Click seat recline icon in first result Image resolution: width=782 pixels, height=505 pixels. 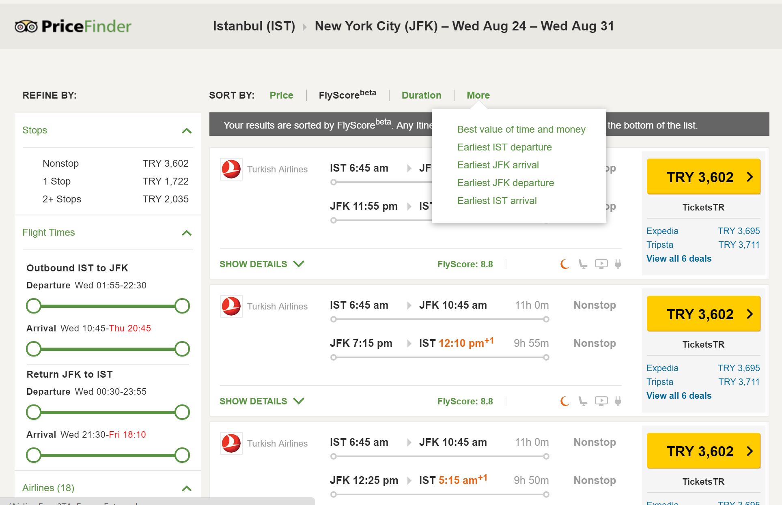pos(583,264)
